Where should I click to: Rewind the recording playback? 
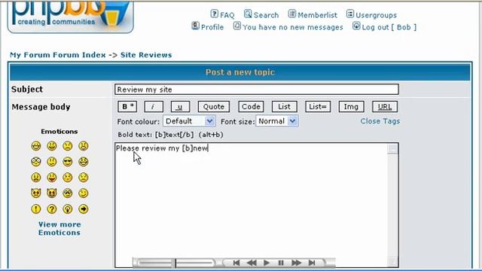click(x=252, y=263)
